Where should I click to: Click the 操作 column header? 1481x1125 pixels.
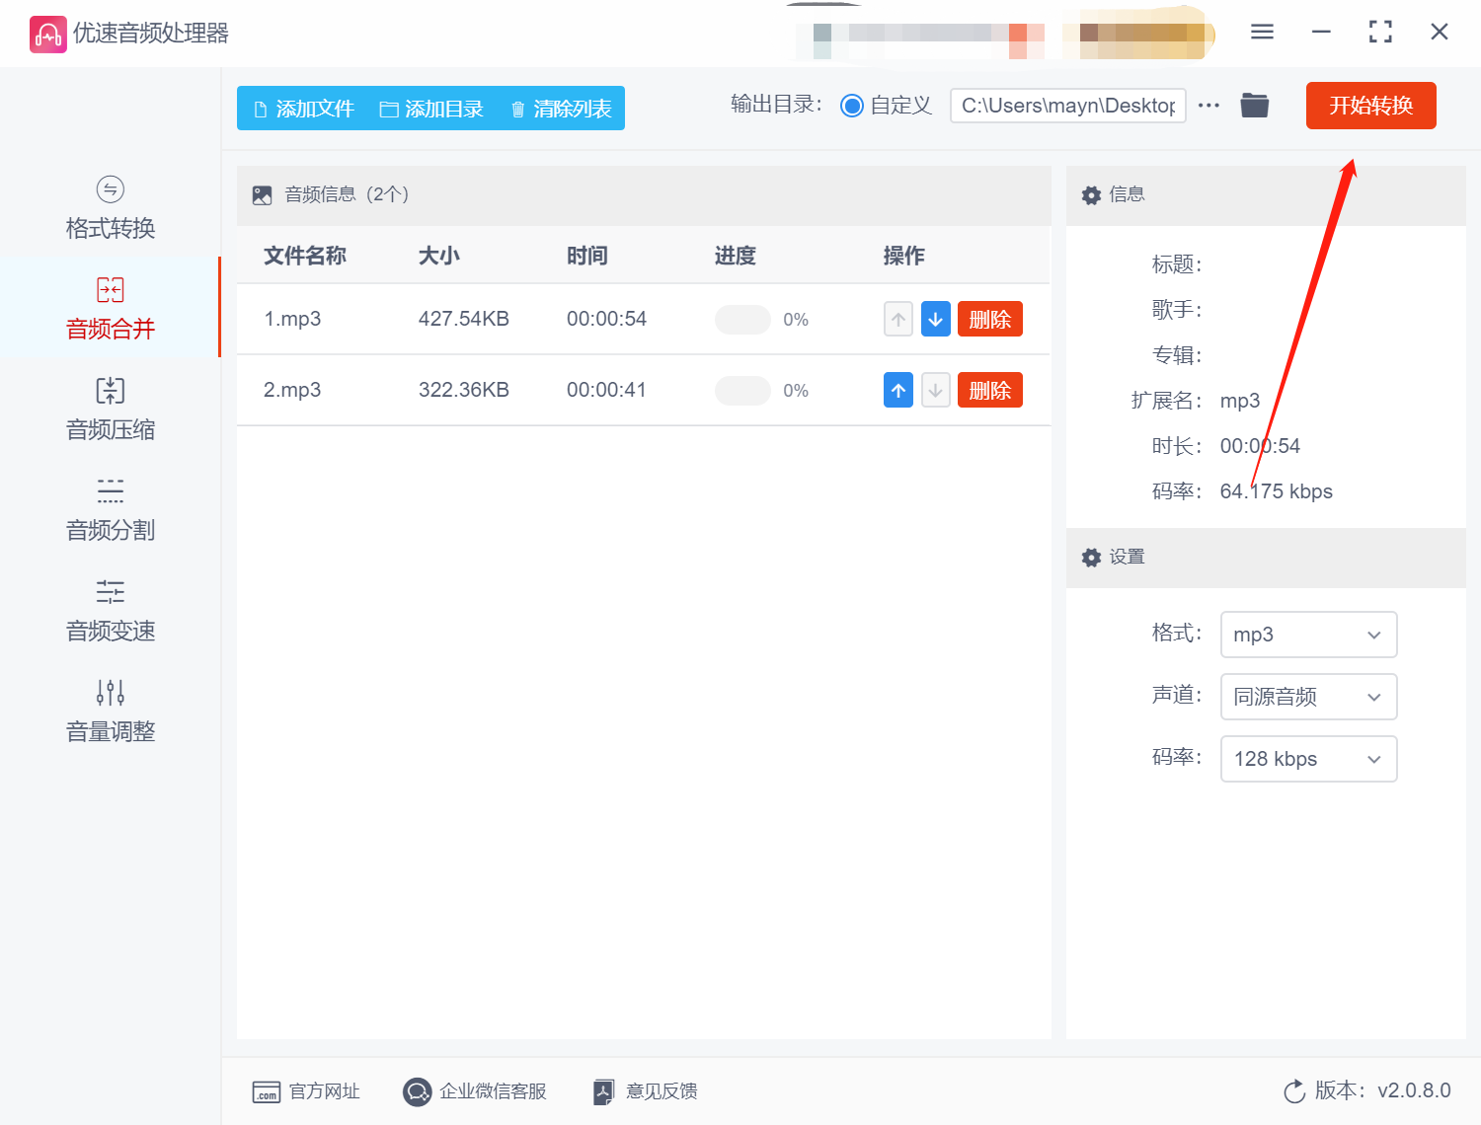(903, 256)
